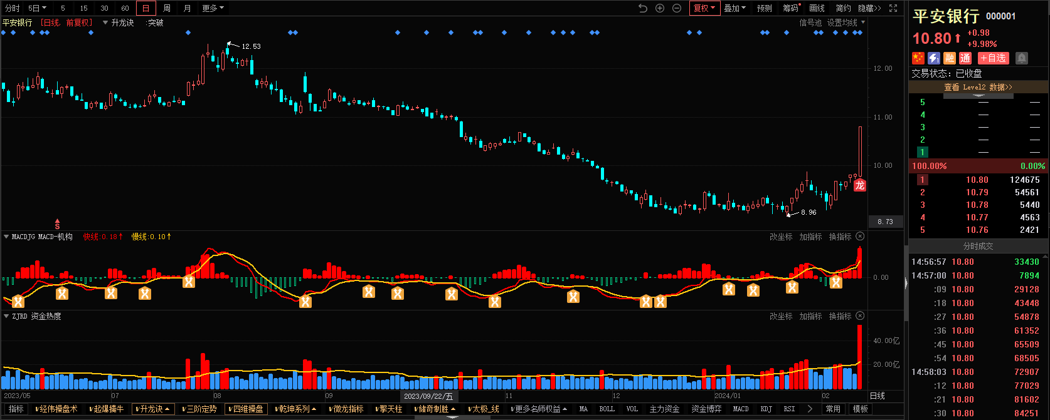Click the red 通 connect icon
The image size is (1050, 420).
click(965, 58)
